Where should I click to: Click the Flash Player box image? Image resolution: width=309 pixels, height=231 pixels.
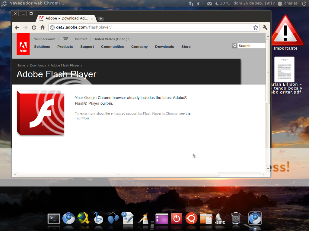click(40, 113)
